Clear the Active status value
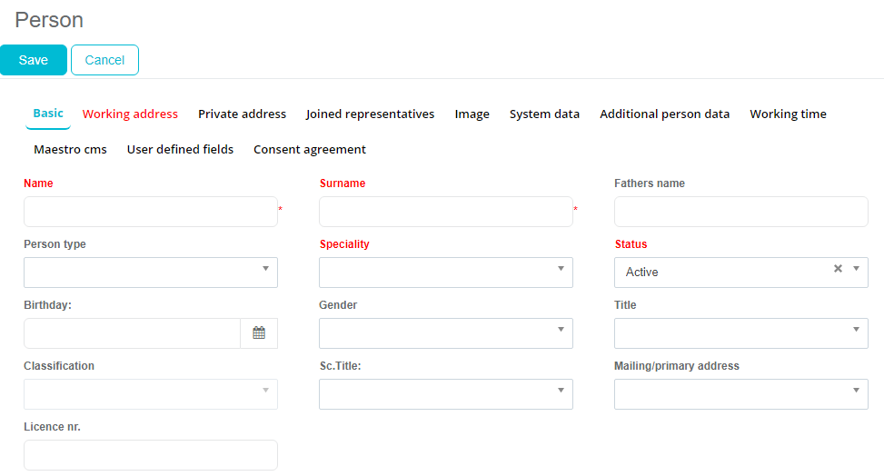This screenshot has width=884, height=476. [838, 269]
